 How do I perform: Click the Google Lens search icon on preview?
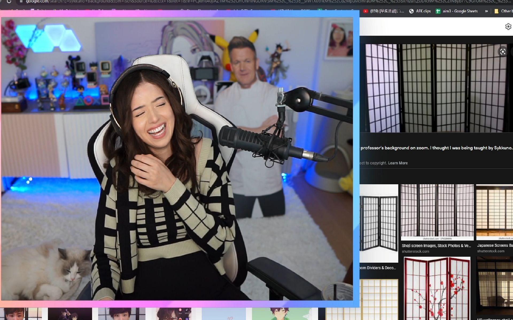[x=503, y=52]
